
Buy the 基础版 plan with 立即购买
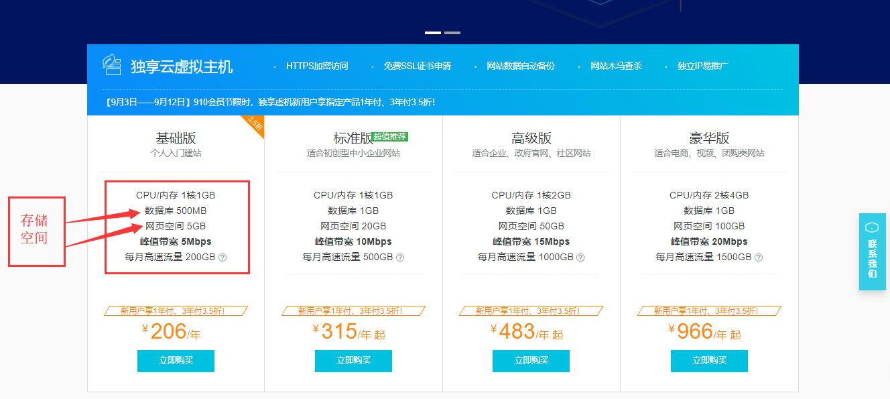point(176,361)
